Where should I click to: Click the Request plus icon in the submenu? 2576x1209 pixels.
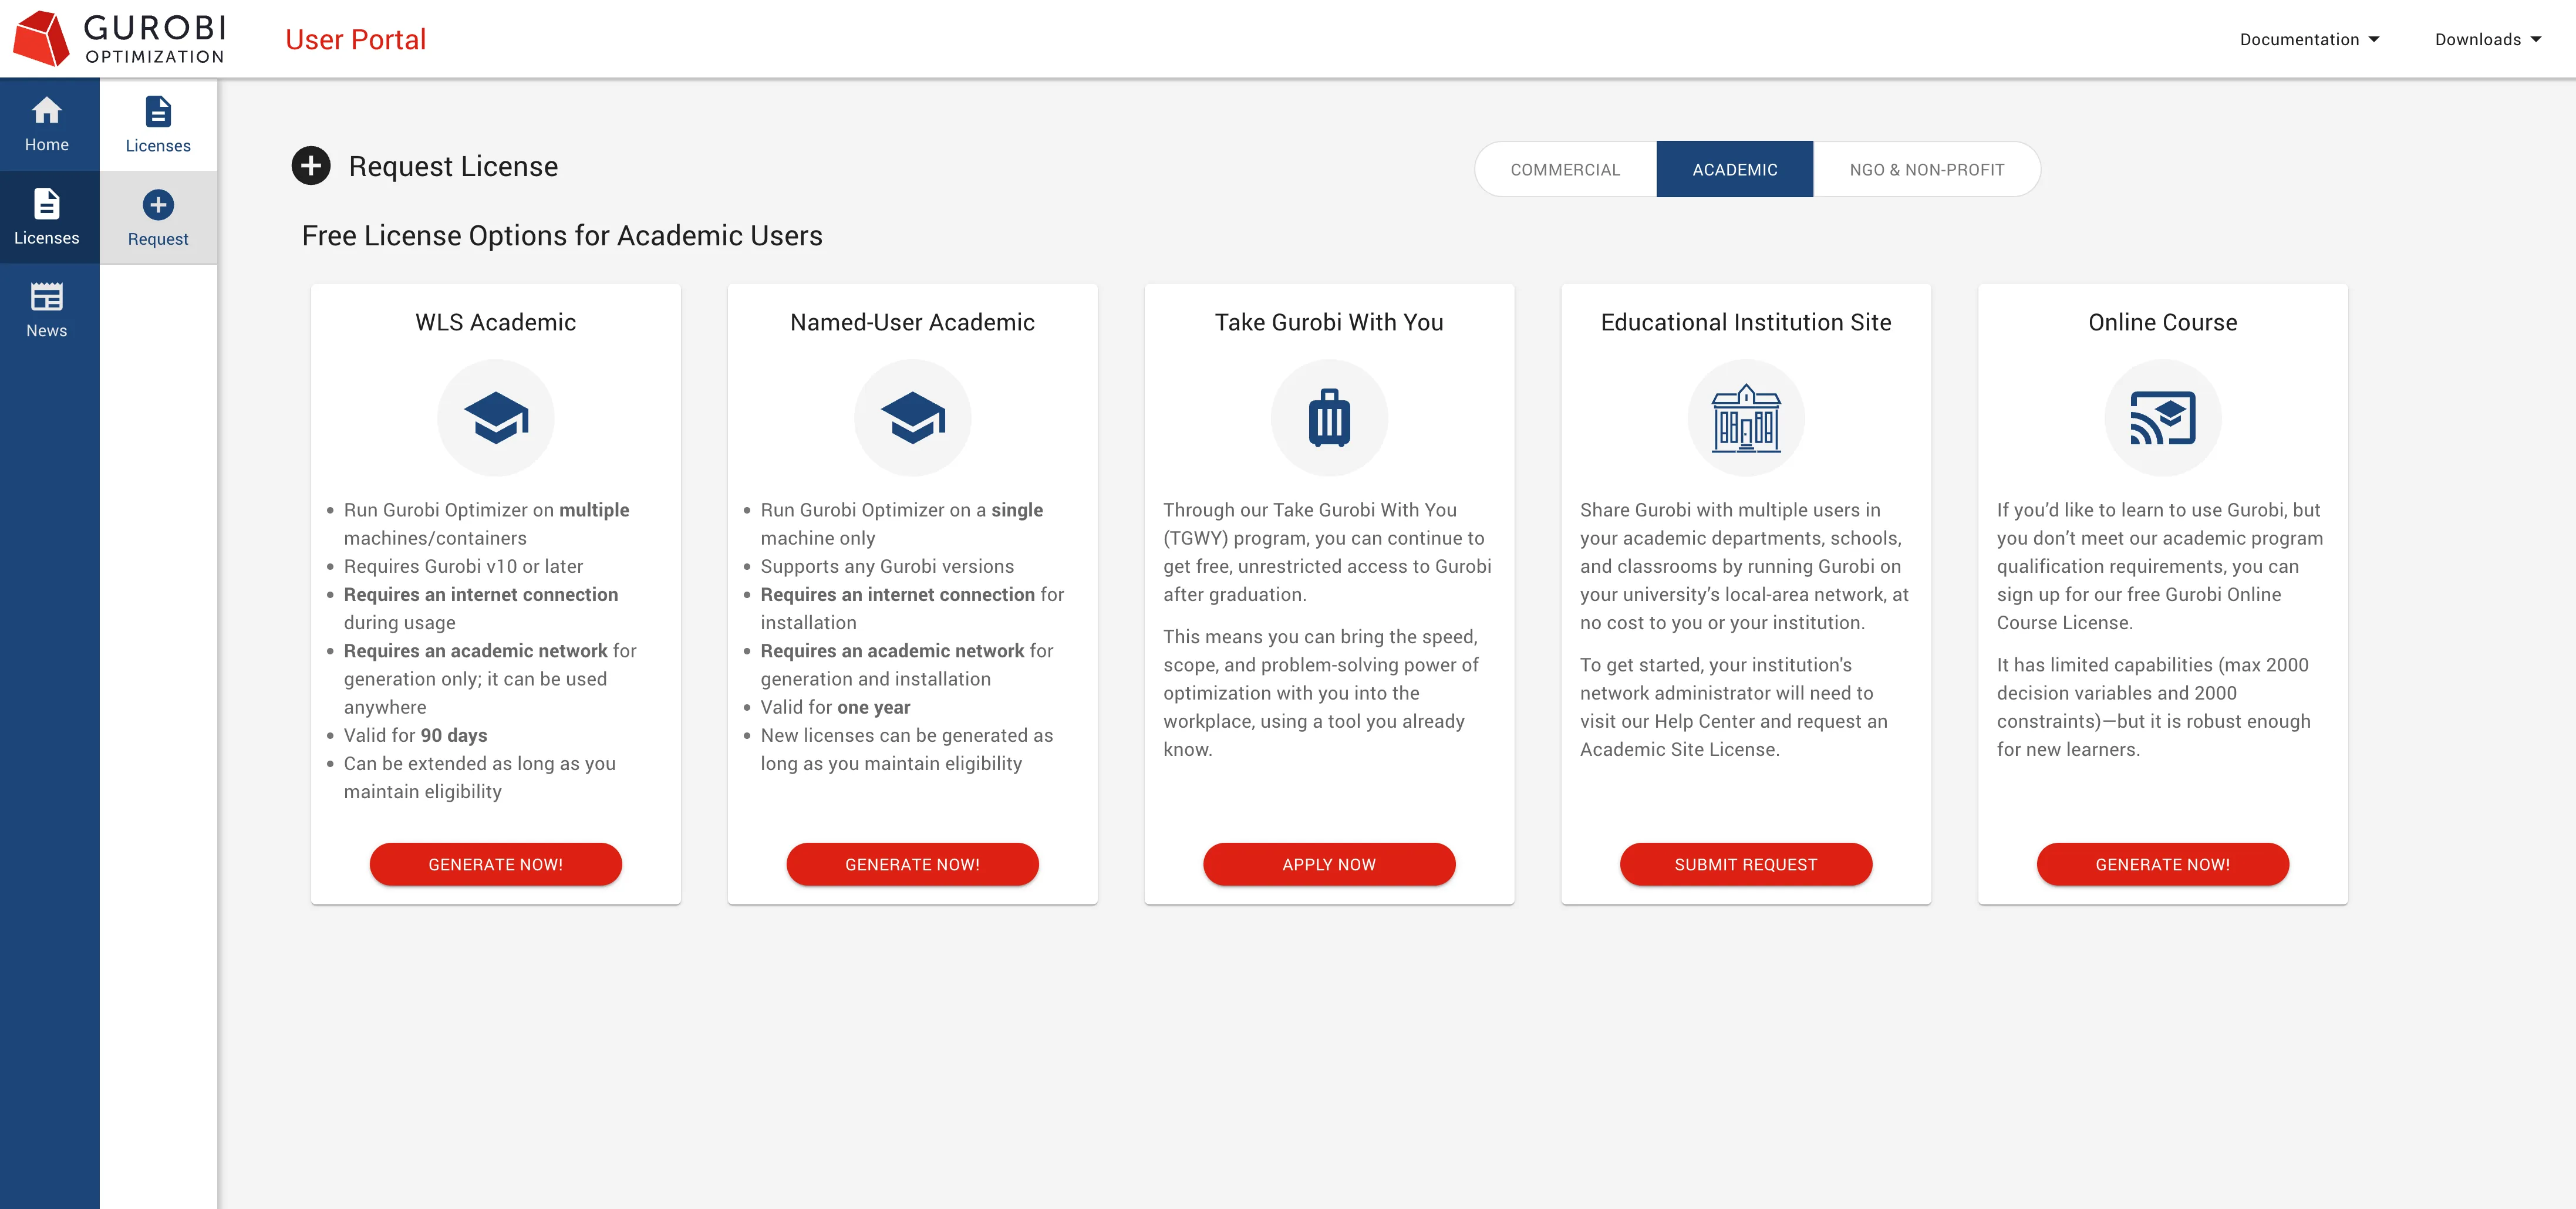(x=158, y=205)
